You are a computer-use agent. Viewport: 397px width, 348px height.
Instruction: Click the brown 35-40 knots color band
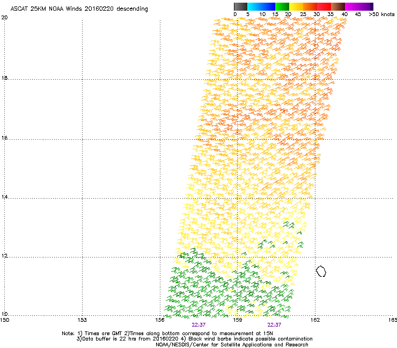pos(338,6)
